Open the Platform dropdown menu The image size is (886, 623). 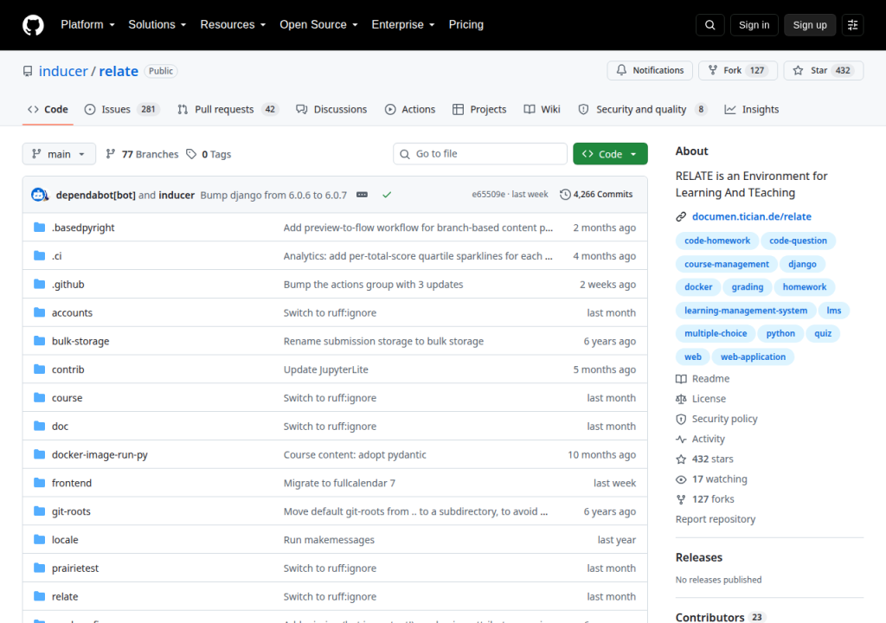pyautogui.click(x=87, y=25)
